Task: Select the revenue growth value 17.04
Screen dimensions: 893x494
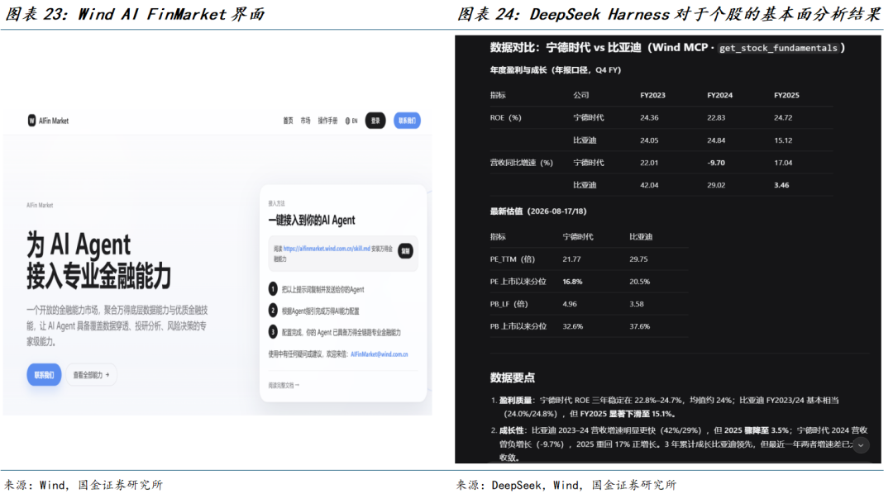Action: [783, 163]
